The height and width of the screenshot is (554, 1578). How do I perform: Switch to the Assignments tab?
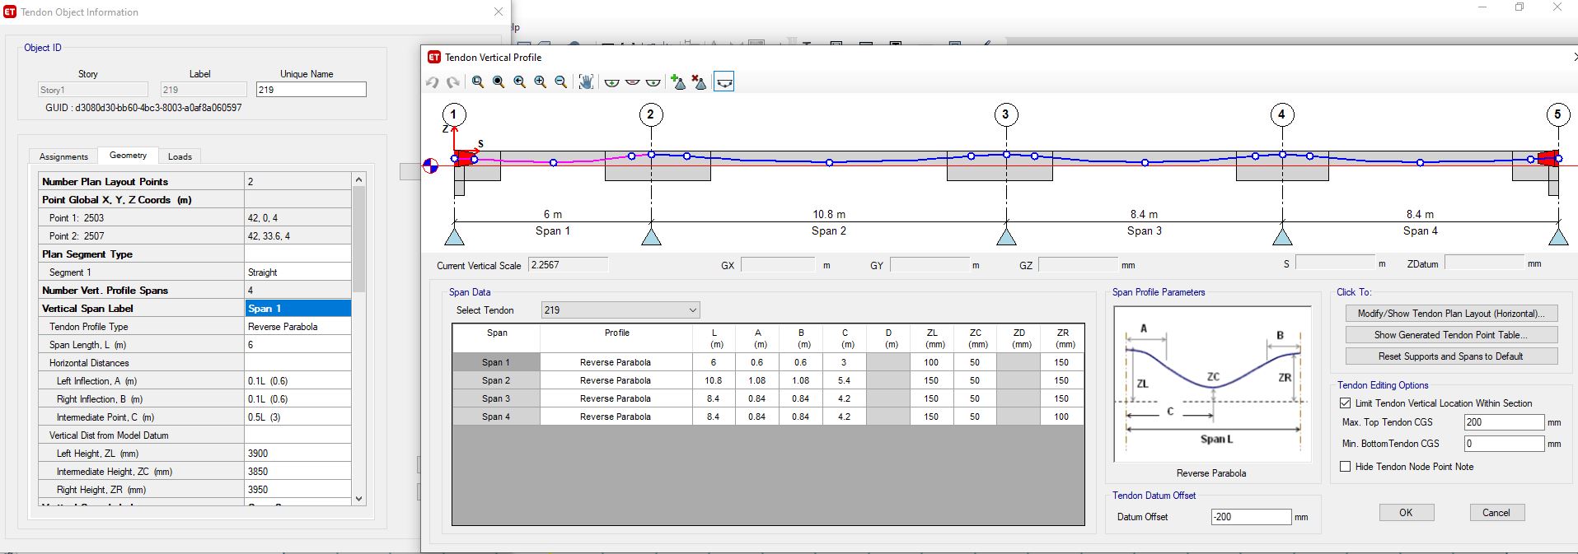click(x=63, y=156)
